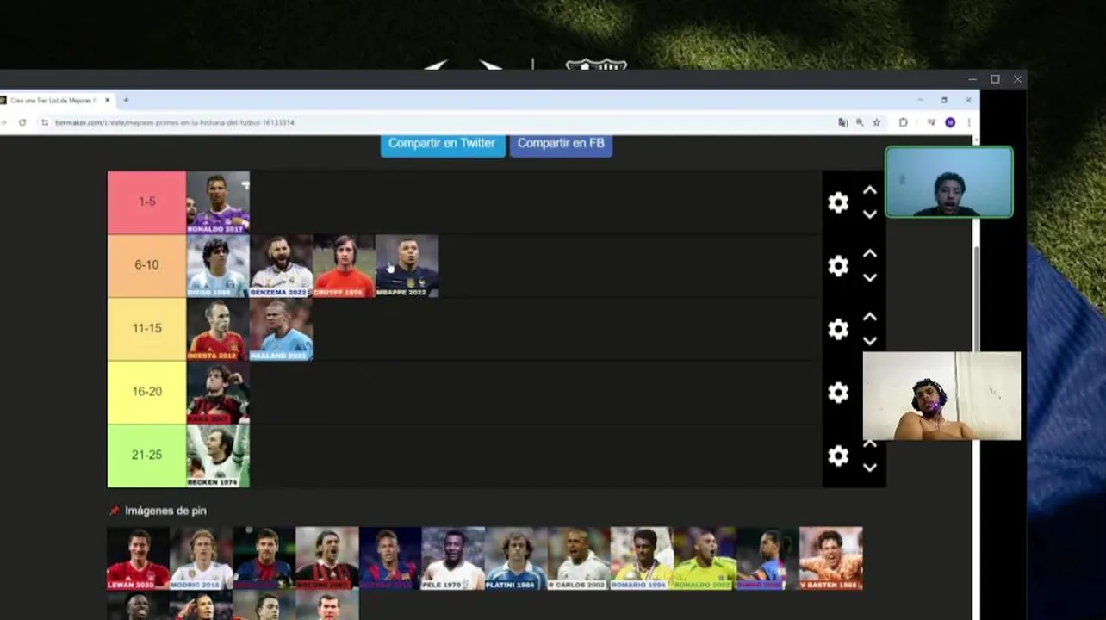The image size is (1106, 620).
Task: Click the 1-5 tier label
Action: [146, 202]
